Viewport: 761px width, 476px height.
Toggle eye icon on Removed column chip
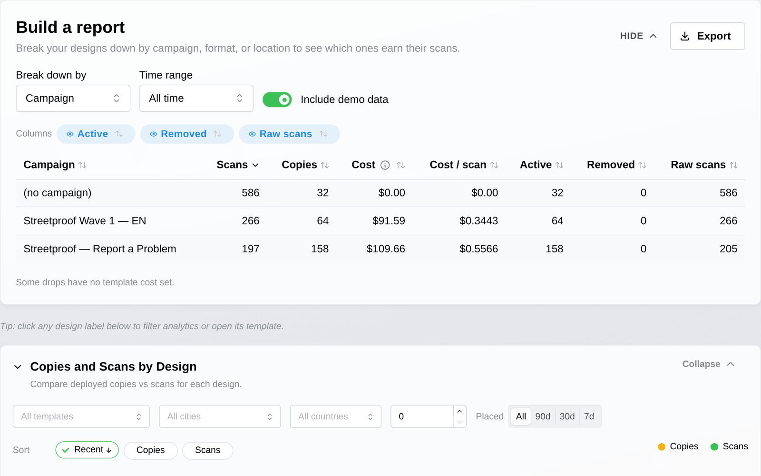point(154,134)
